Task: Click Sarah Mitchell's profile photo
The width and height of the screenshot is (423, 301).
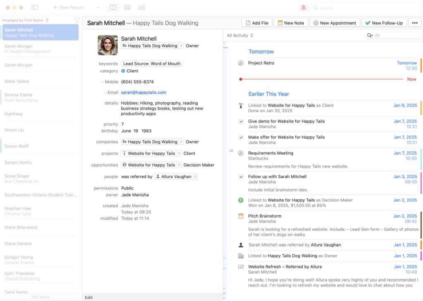Action: point(108,45)
